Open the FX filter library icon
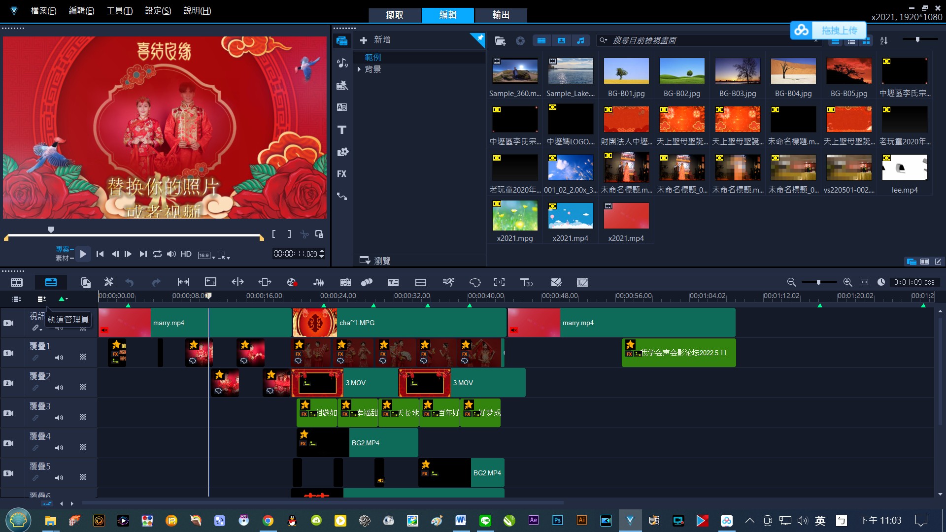946x532 pixels. point(342,174)
